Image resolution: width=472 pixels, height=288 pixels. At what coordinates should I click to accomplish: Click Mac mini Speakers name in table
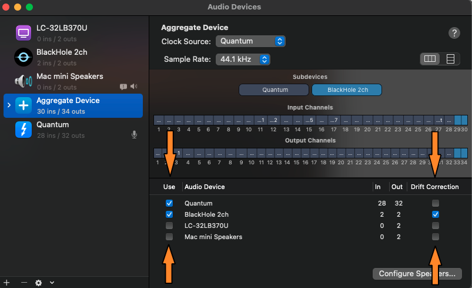coord(213,237)
